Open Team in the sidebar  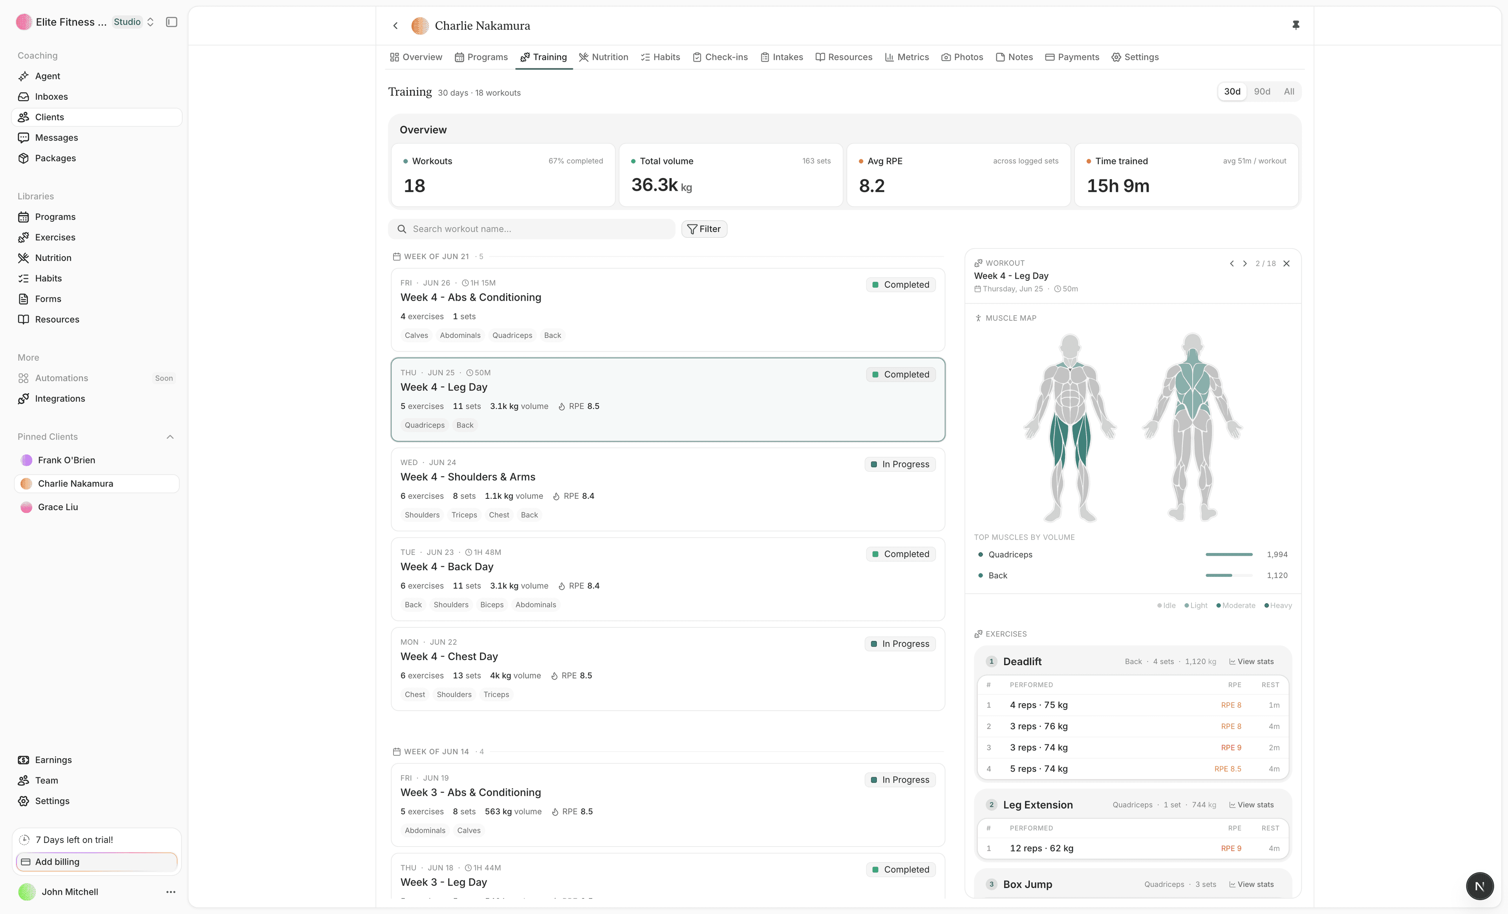(x=97, y=780)
